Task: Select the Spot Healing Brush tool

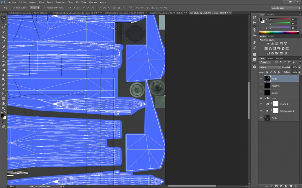Action: pyautogui.click(x=3, y=47)
